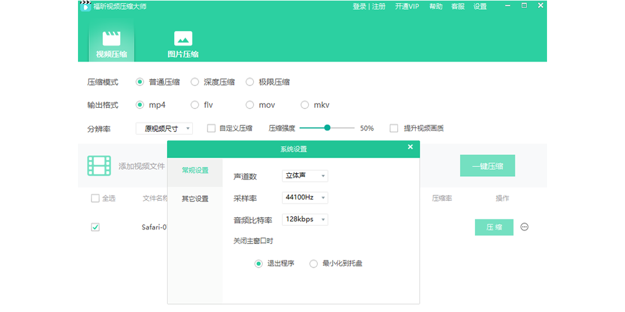Viewport: 625px width, 312px height.
Task: Enable 自定义压缩 checkbox
Action: point(212,128)
